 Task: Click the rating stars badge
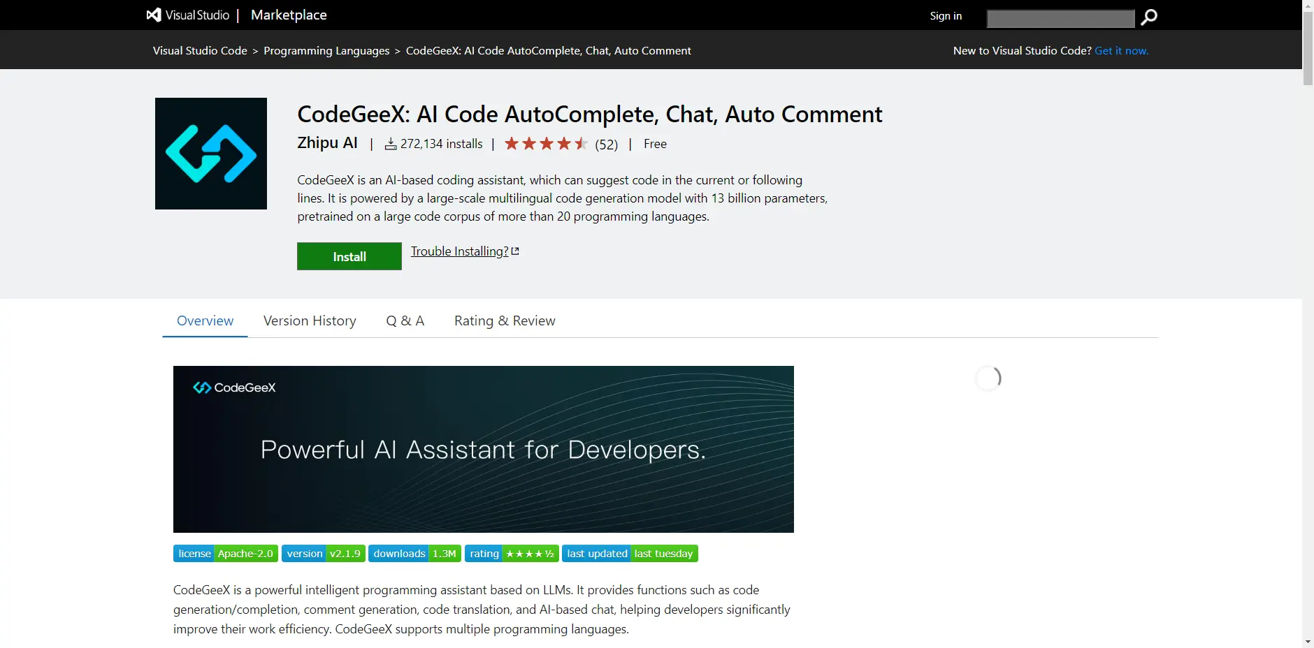point(512,554)
